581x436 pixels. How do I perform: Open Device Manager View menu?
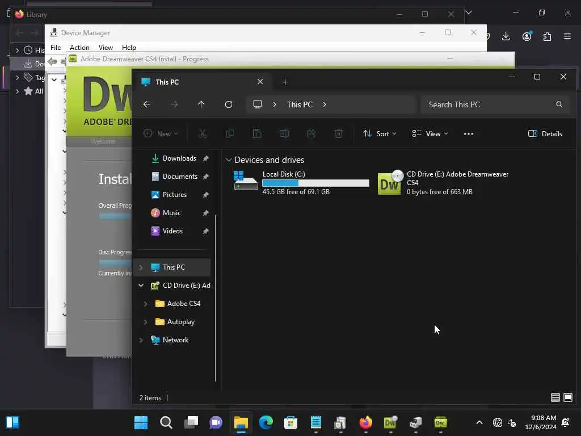106,48
